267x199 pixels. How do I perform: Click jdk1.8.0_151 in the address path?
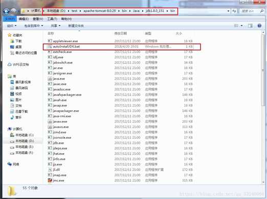(155, 11)
